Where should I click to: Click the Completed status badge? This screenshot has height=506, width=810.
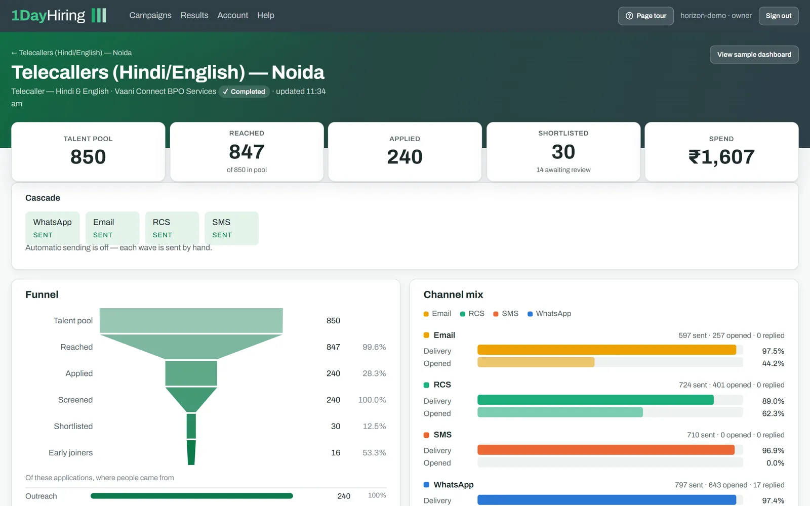point(244,92)
